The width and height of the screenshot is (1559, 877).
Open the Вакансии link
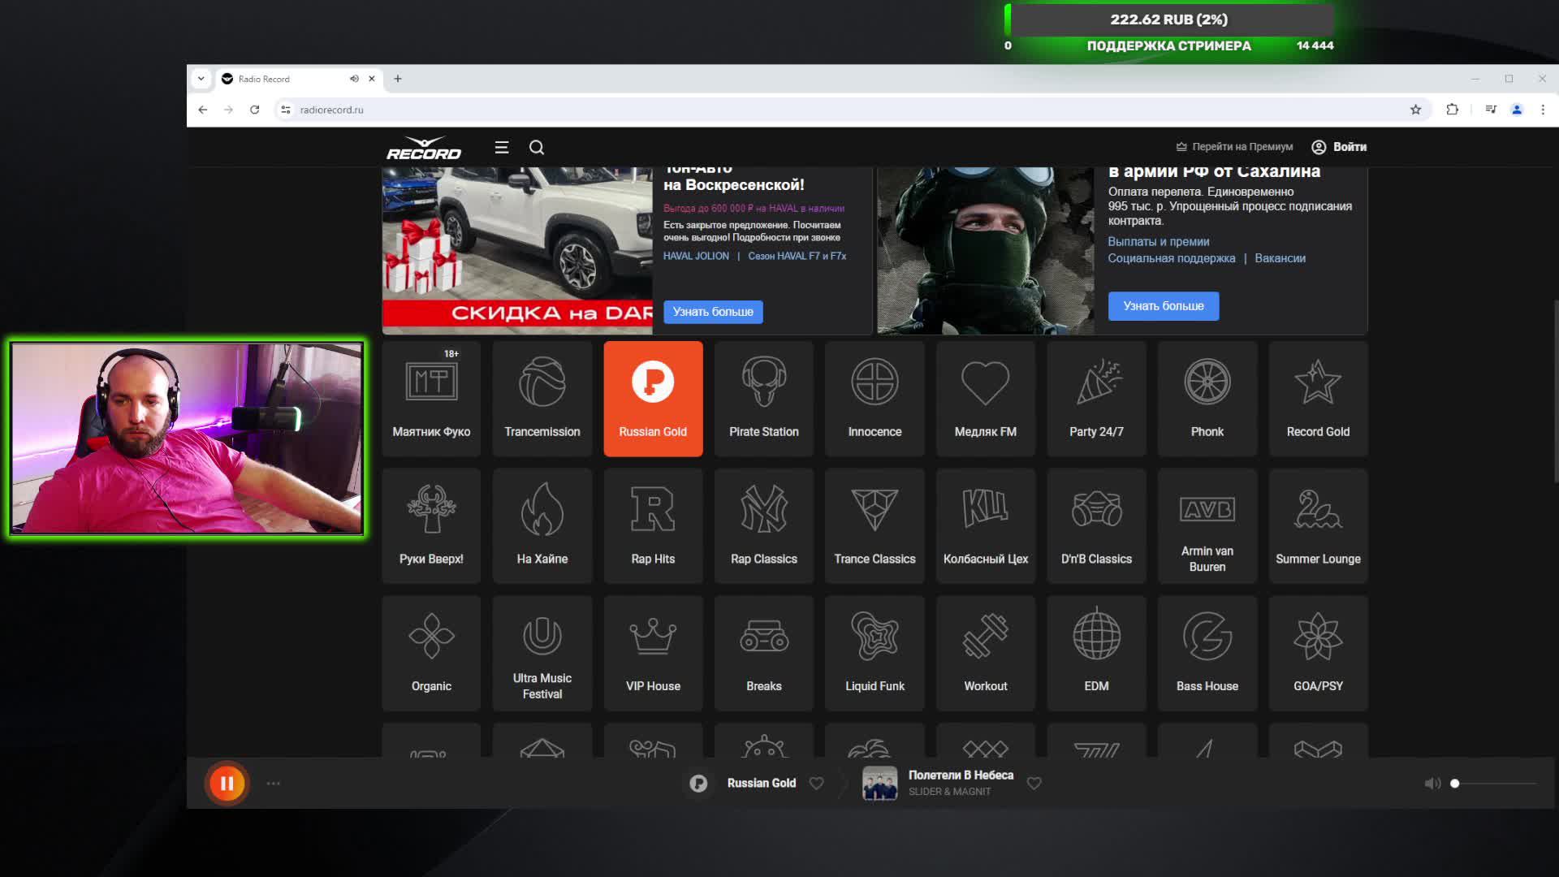(x=1280, y=258)
